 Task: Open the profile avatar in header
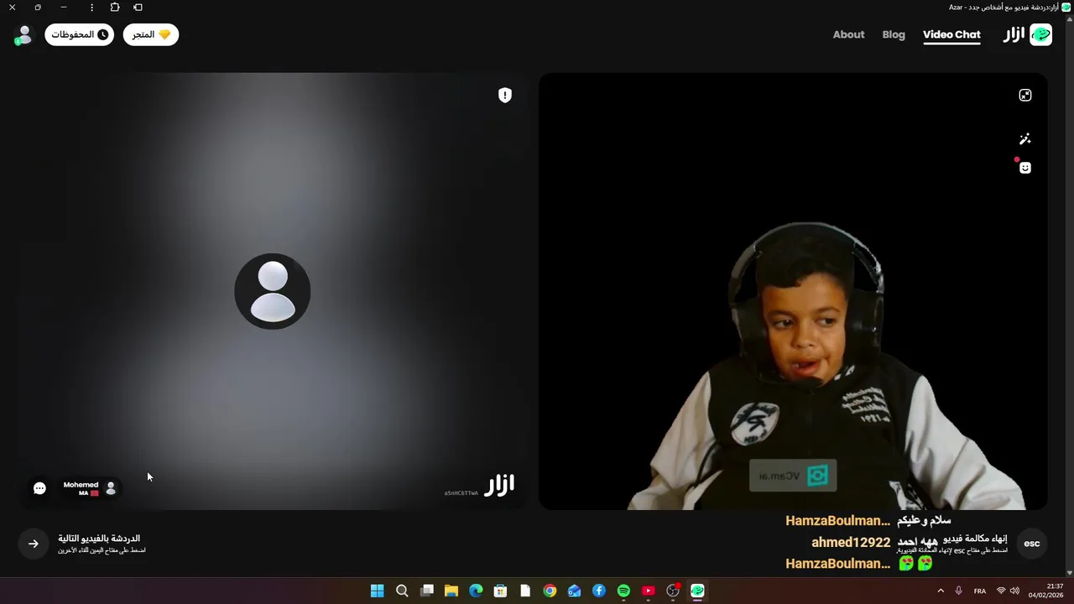click(24, 34)
